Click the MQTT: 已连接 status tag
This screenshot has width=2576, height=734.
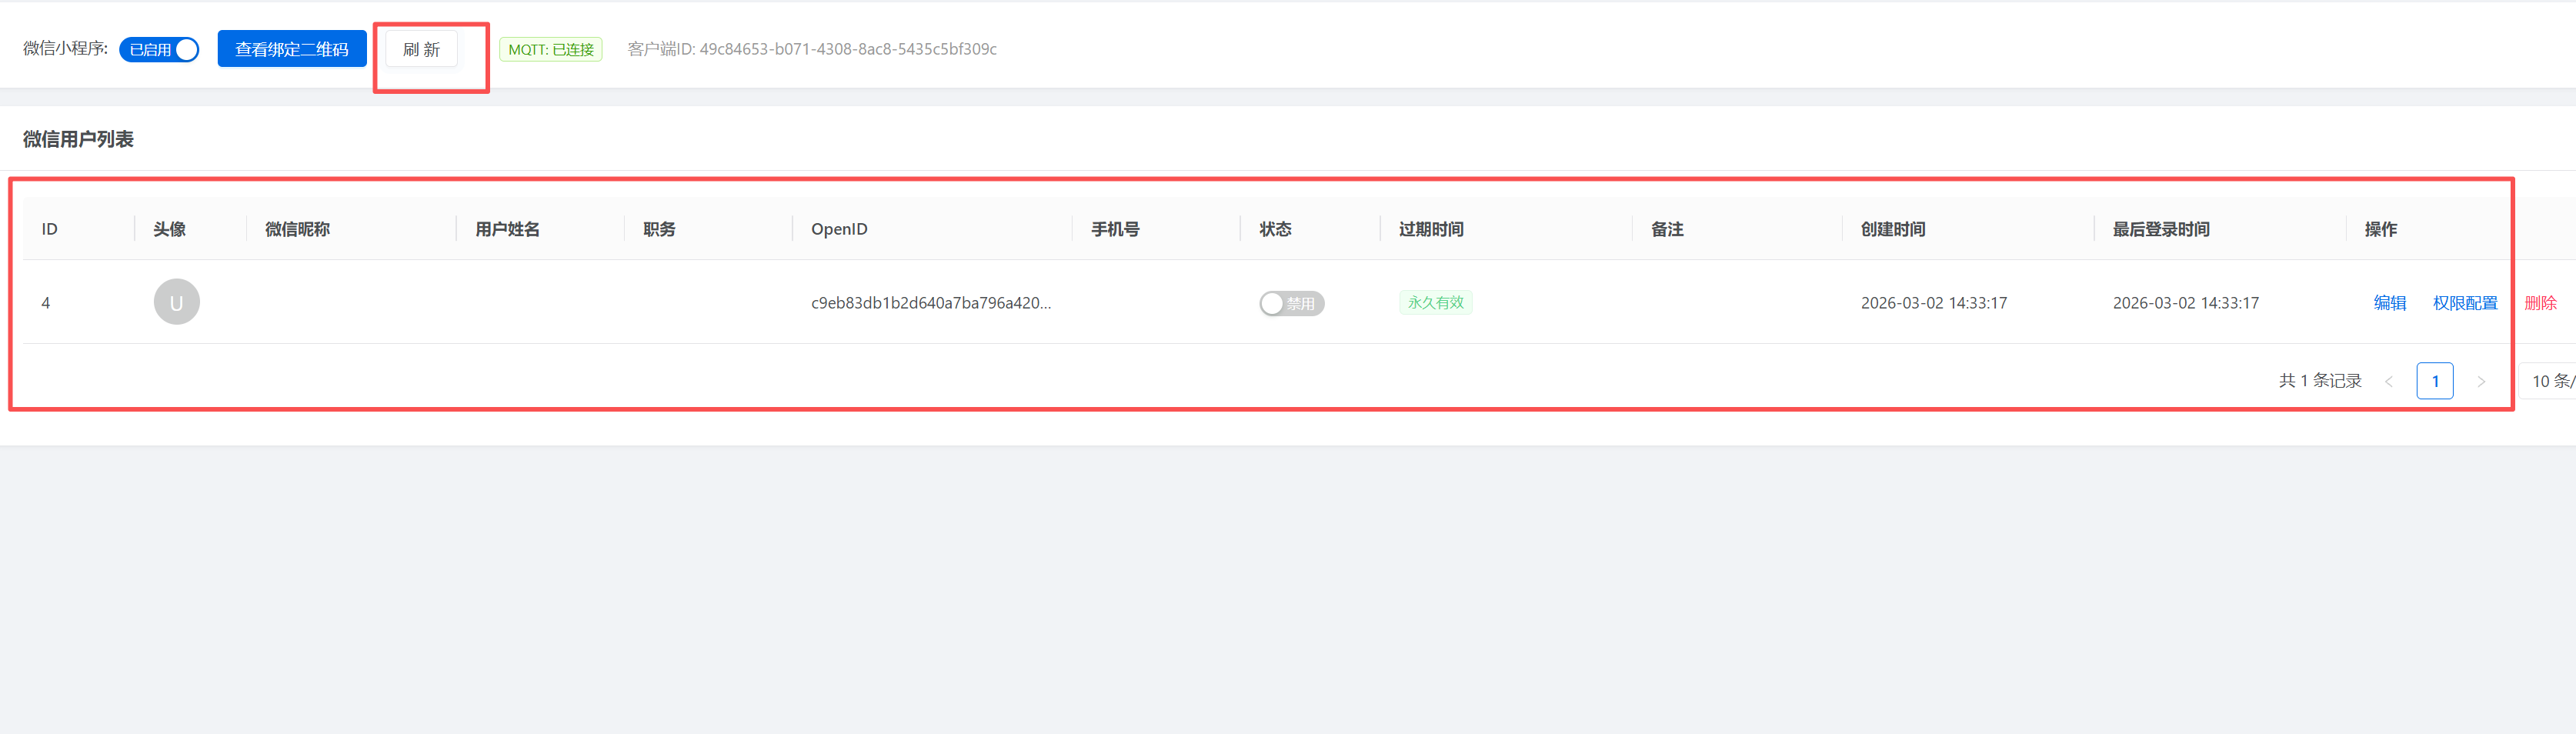coord(550,49)
